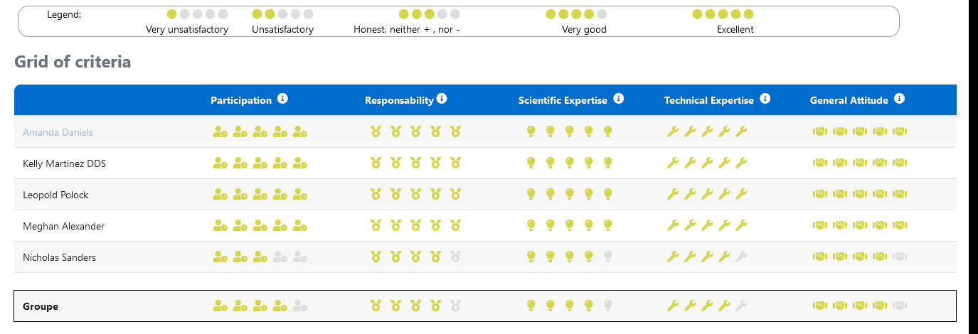
Task: Set Nicholas Sanders scientific expertise fifth lightbulb
Action: pyautogui.click(x=607, y=257)
